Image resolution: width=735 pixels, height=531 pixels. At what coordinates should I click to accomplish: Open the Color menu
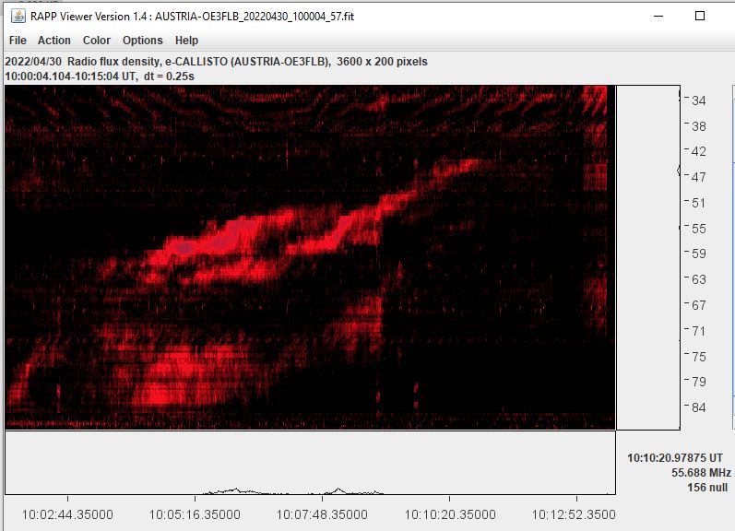click(x=97, y=41)
